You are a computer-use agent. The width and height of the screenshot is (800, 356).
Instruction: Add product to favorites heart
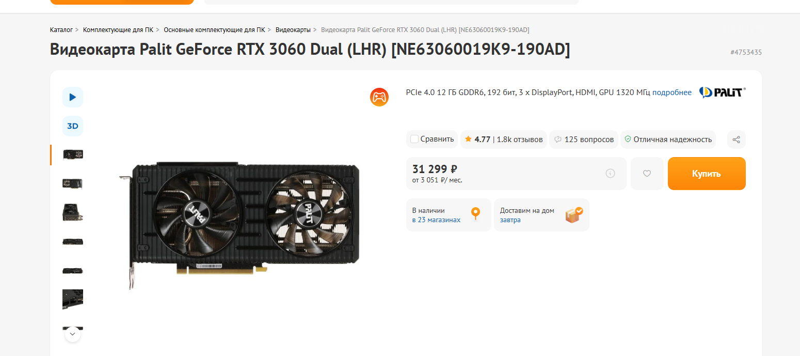coord(647,174)
